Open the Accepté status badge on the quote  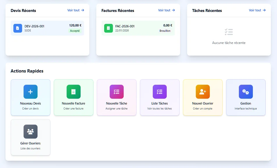tap(75, 31)
